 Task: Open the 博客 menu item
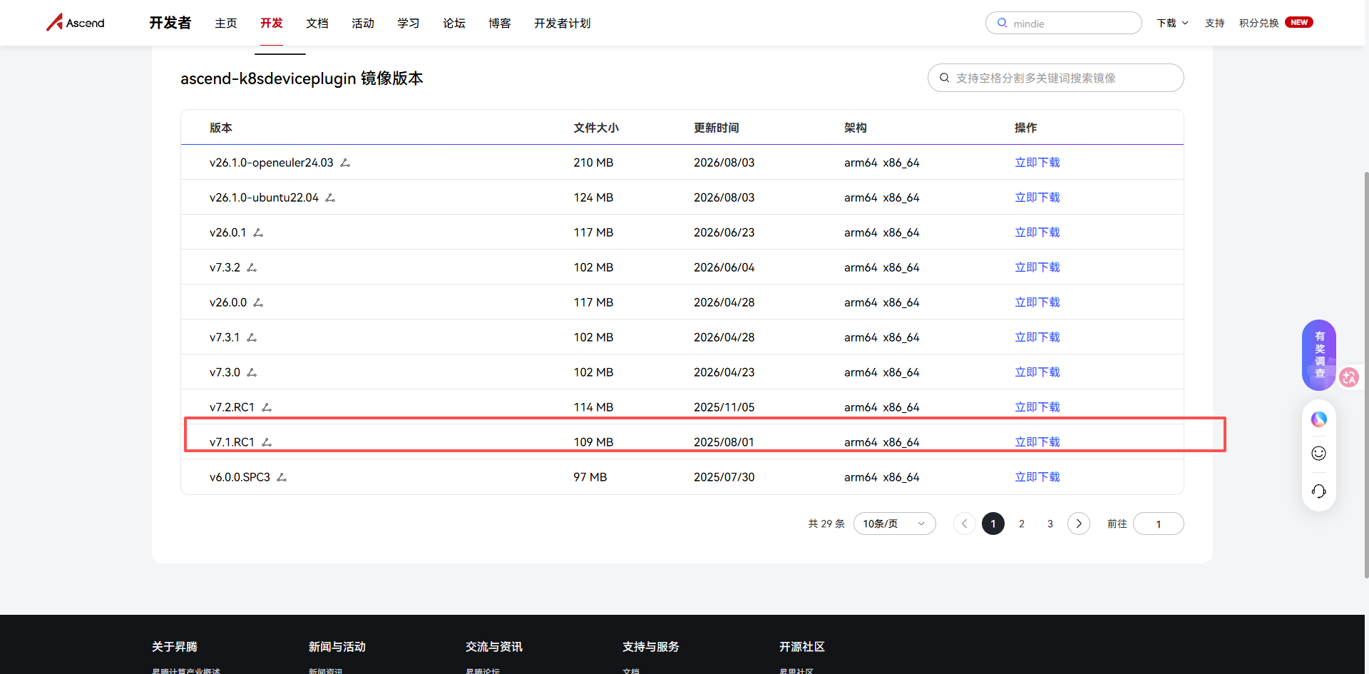coord(500,23)
